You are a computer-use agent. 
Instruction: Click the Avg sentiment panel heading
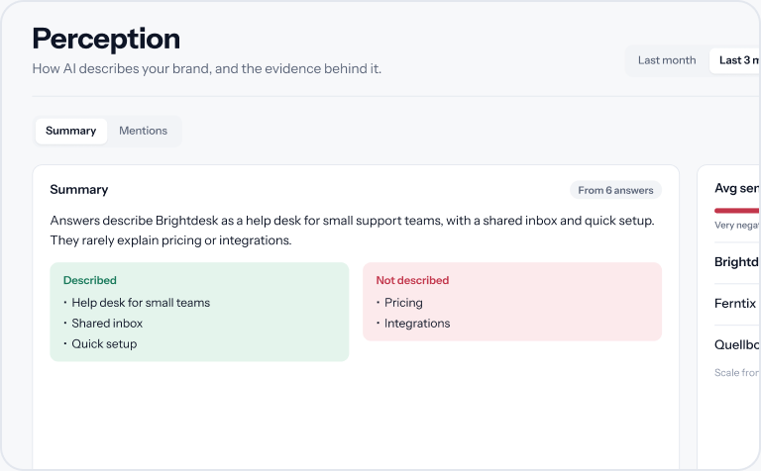point(737,188)
